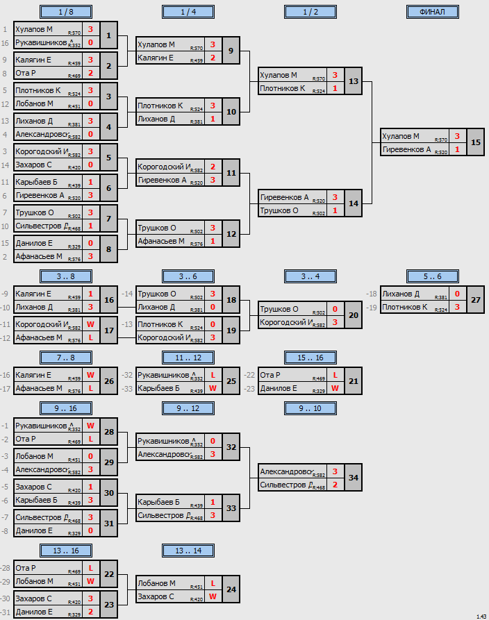
Task: Open match number 11 box
Action: (231, 173)
